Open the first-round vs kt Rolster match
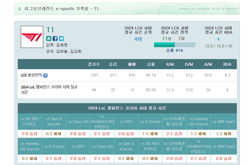The height and width of the screenshot is (165, 248). pyautogui.click(x=150, y=122)
